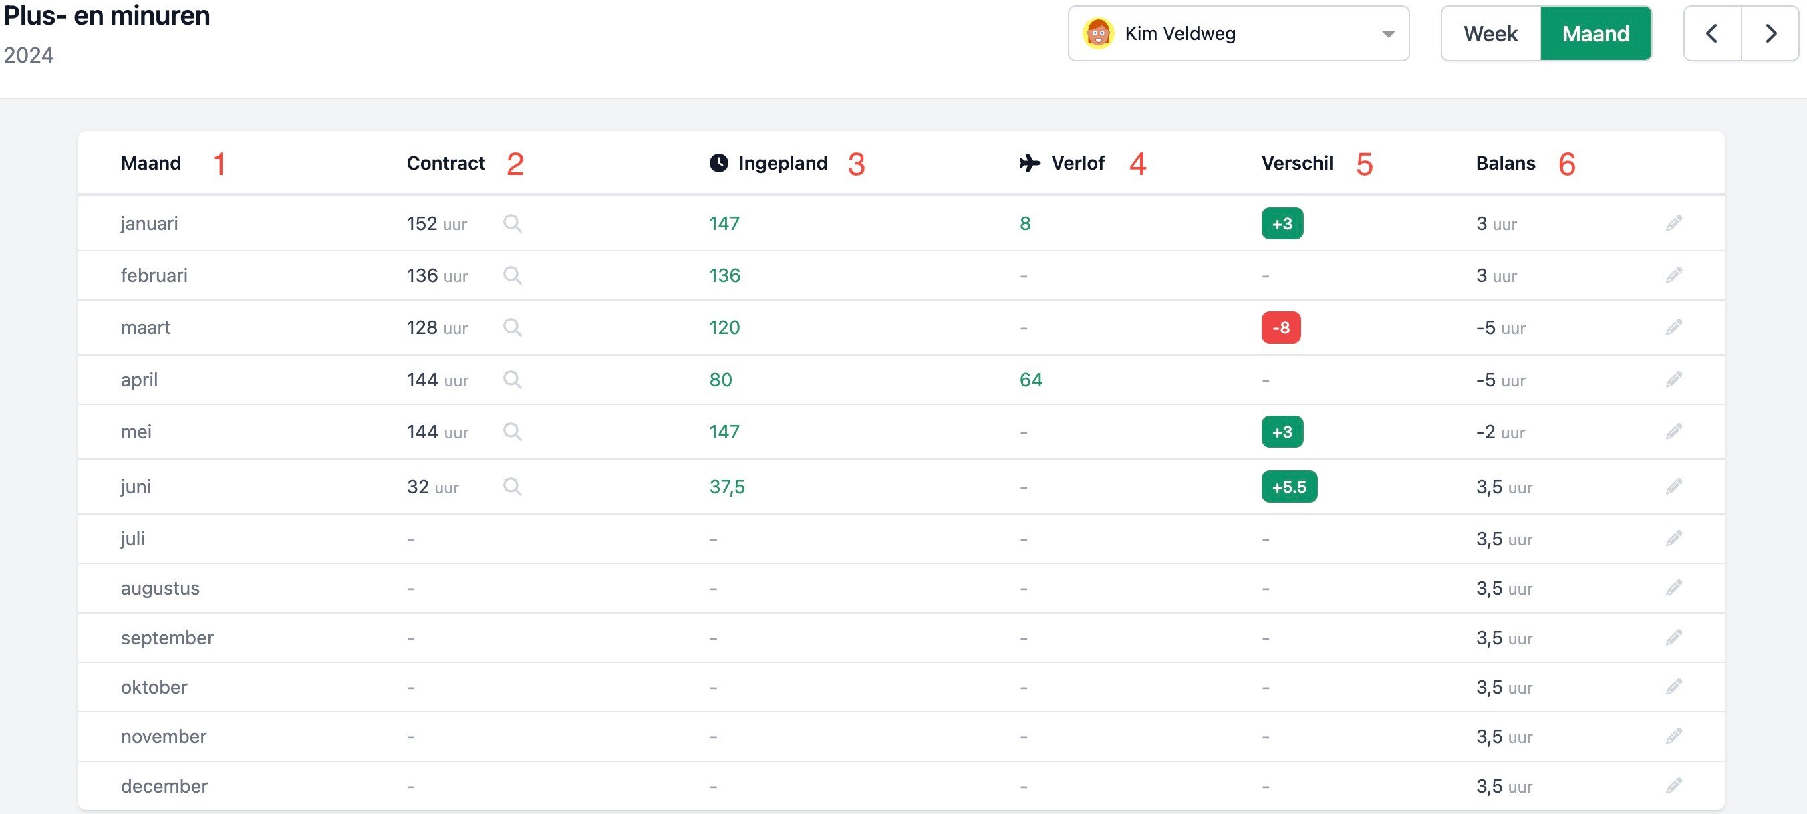1807x814 pixels.
Task: Click the magnifier icon in januari row
Action: click(512, 223)
